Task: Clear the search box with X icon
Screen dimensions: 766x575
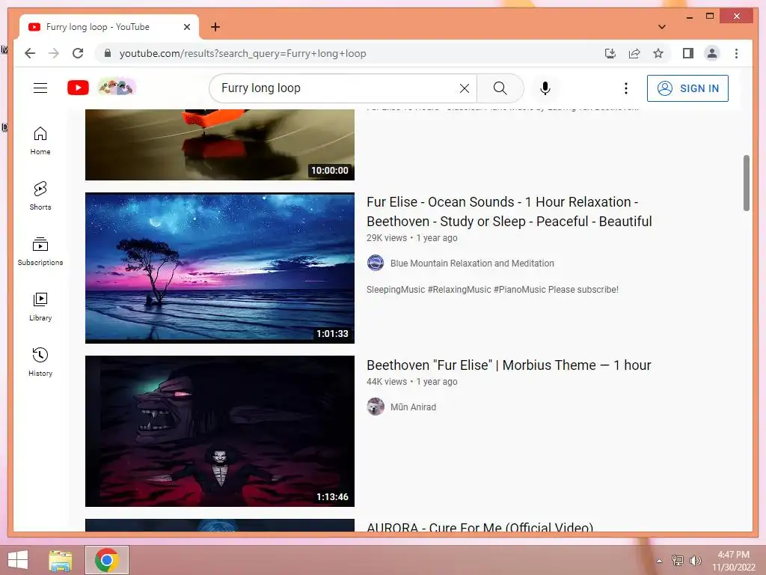Action: coord(464,88)
